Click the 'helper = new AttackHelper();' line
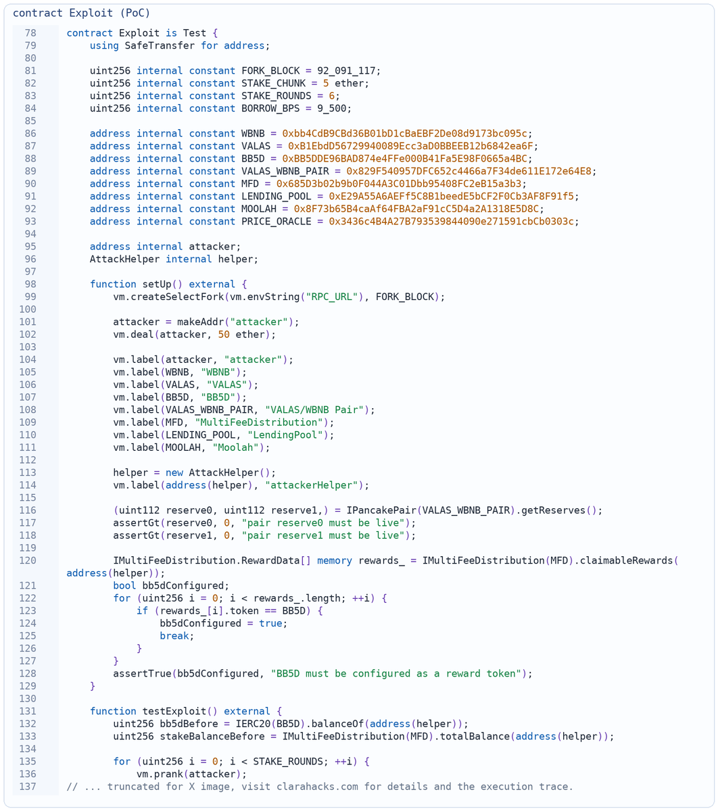Viewport: 718px width, 811px height. (195, 472)
